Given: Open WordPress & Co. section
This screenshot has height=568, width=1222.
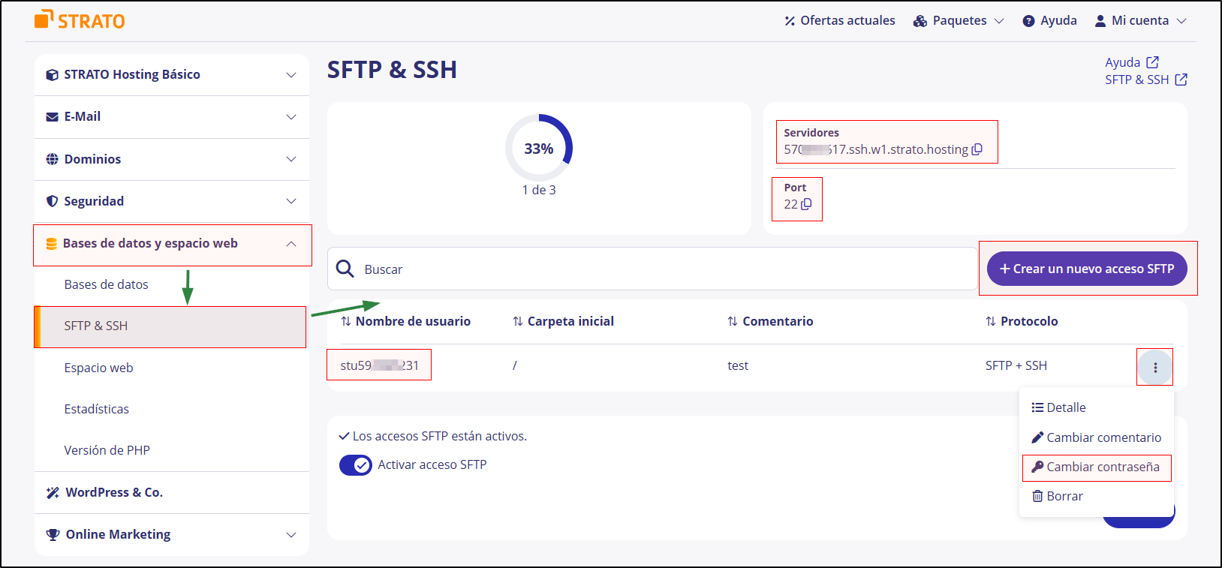Looking at the screenshot, I should [x=172, y=492].
